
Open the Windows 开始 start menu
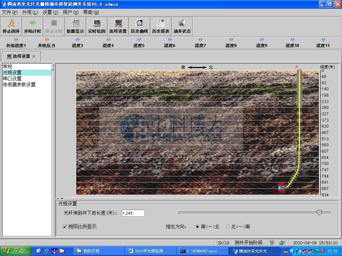(16, 251)
